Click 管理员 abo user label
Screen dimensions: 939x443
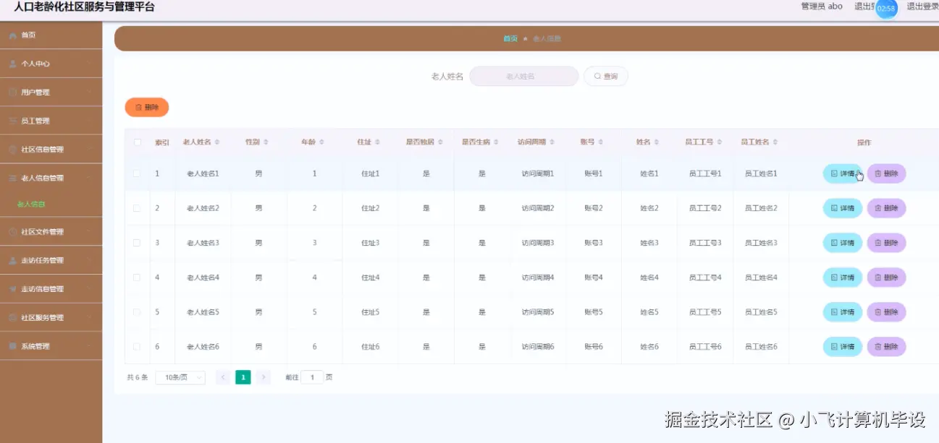pos(822,7)
